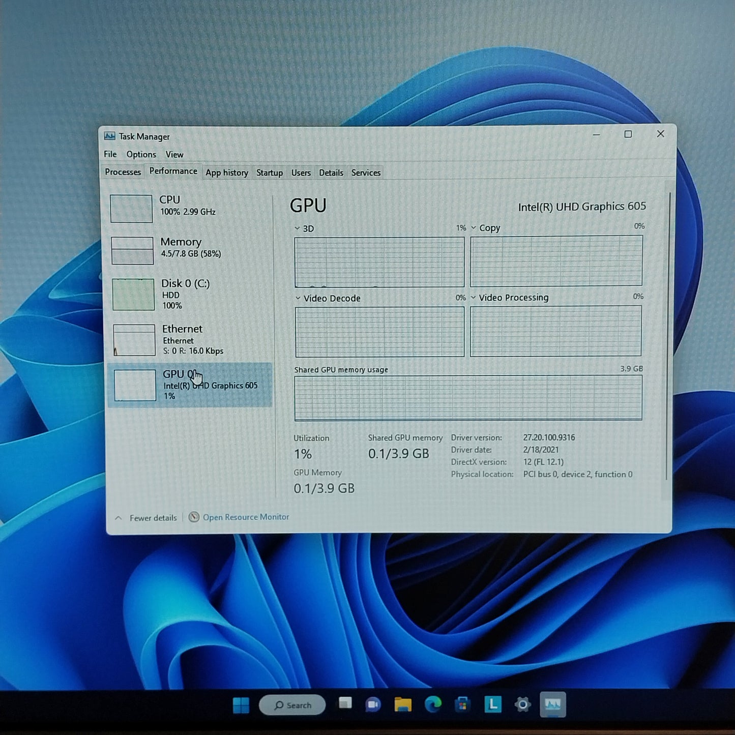Maximize the Task Manager window
Image resolution: width=735 pixels, height=735 pixels.
(628, 134)
